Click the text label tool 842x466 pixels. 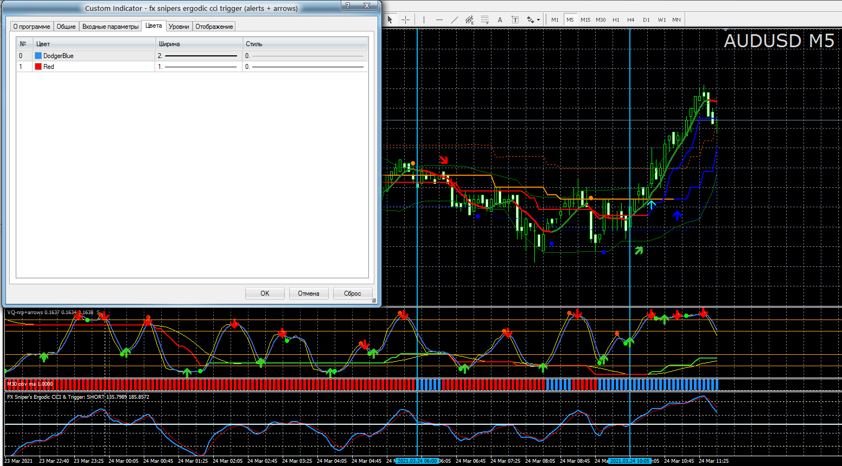(x=515, y=20)
